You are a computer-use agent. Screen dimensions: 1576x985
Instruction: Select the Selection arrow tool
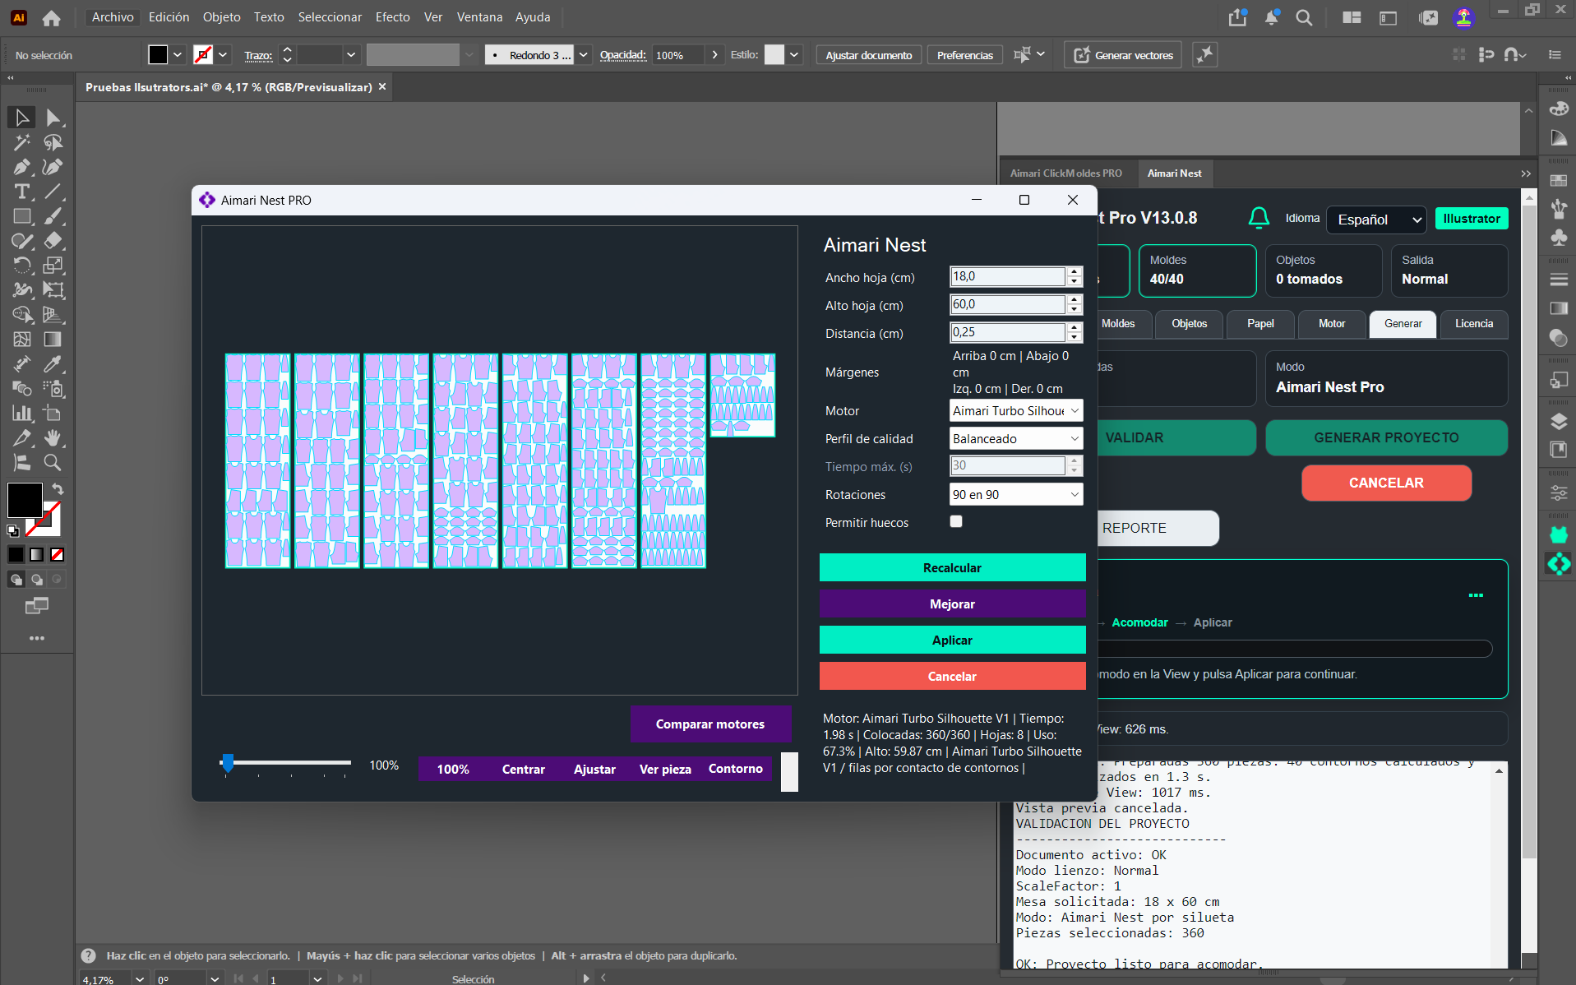click(x=21, y=118)
